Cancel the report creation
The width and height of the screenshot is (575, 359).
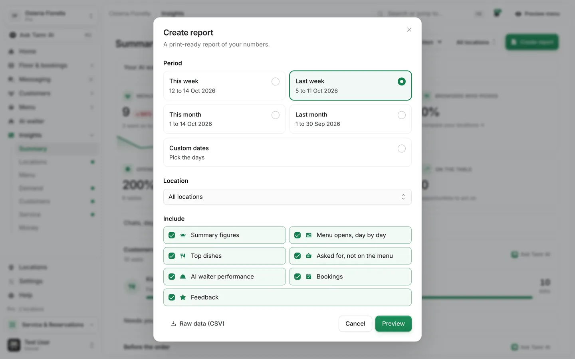[355, 323]
